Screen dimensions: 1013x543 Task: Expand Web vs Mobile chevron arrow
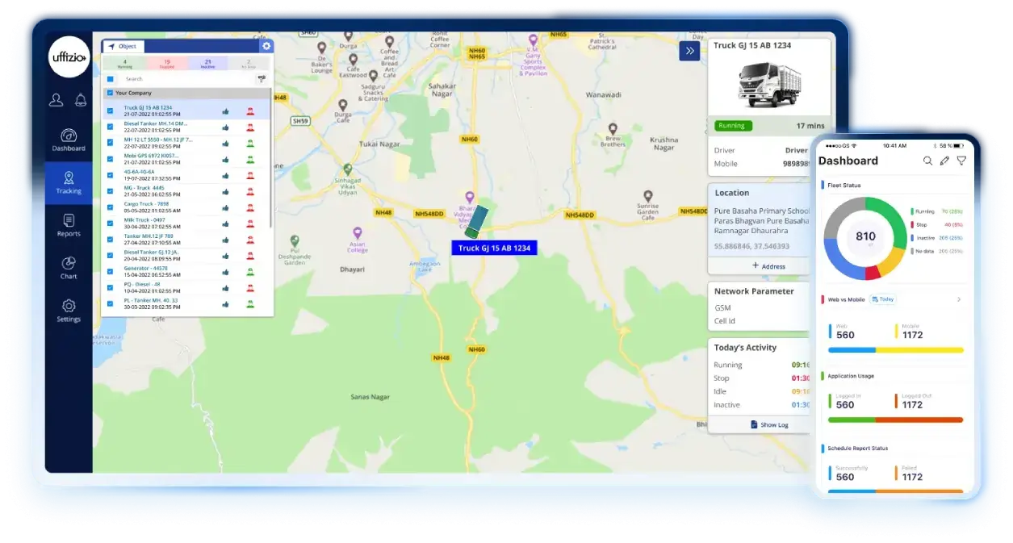point(959,299)
